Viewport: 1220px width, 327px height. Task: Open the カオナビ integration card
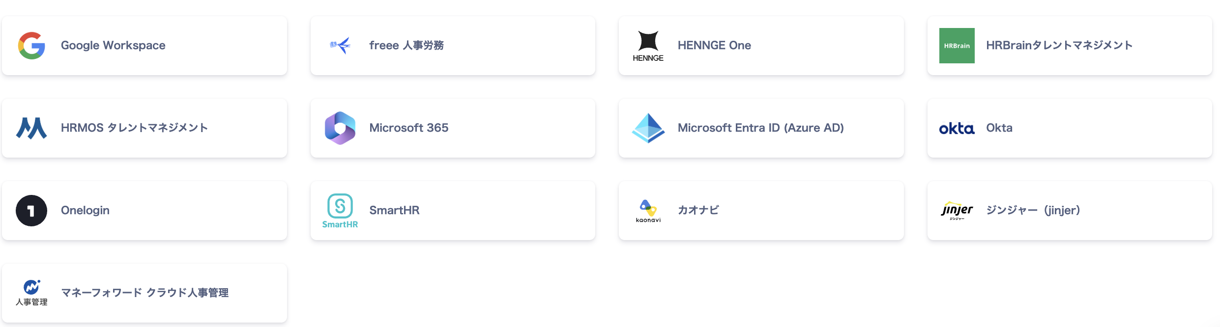[x=698, y=211]
